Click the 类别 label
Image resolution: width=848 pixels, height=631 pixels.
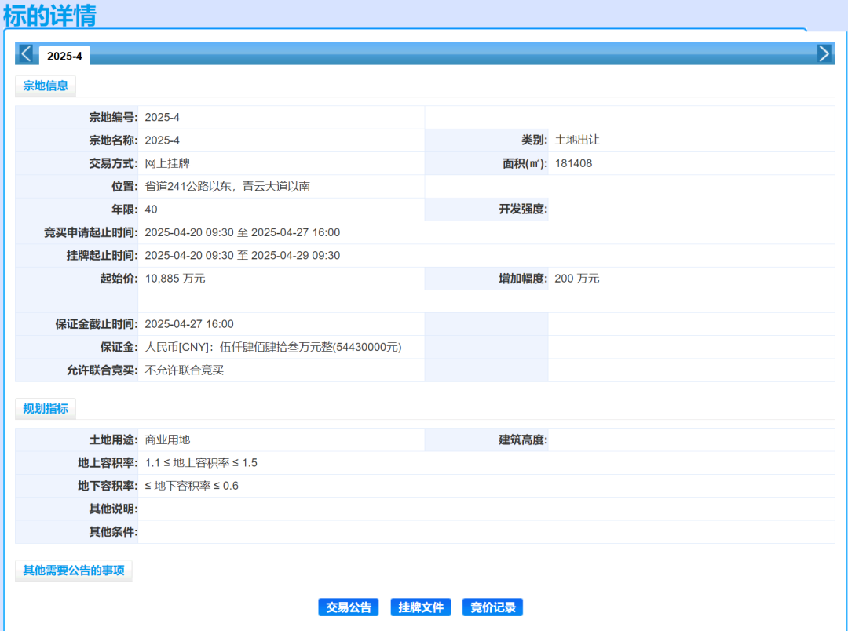535,140
